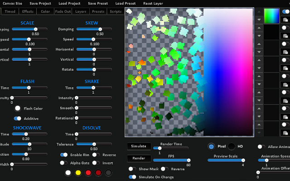The width and height of the screenshot is (290, 181).
Task: Click paste icon for the fifth layer
Action: point(285,85)
